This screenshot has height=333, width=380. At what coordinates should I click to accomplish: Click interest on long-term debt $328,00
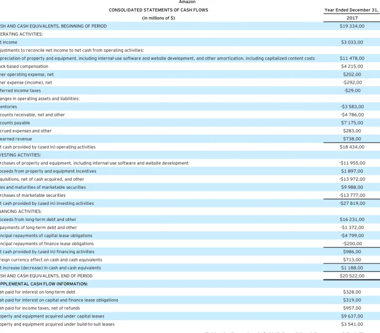pyautogui.click(x=352, y=292)
